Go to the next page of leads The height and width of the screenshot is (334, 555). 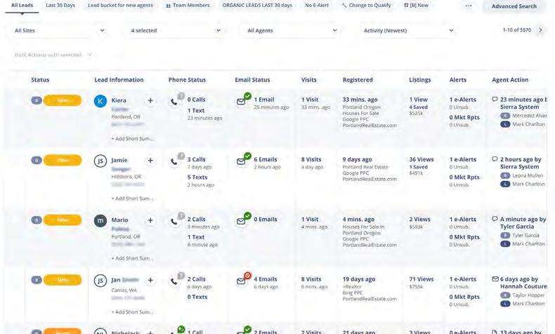click(x=540, y=30)
